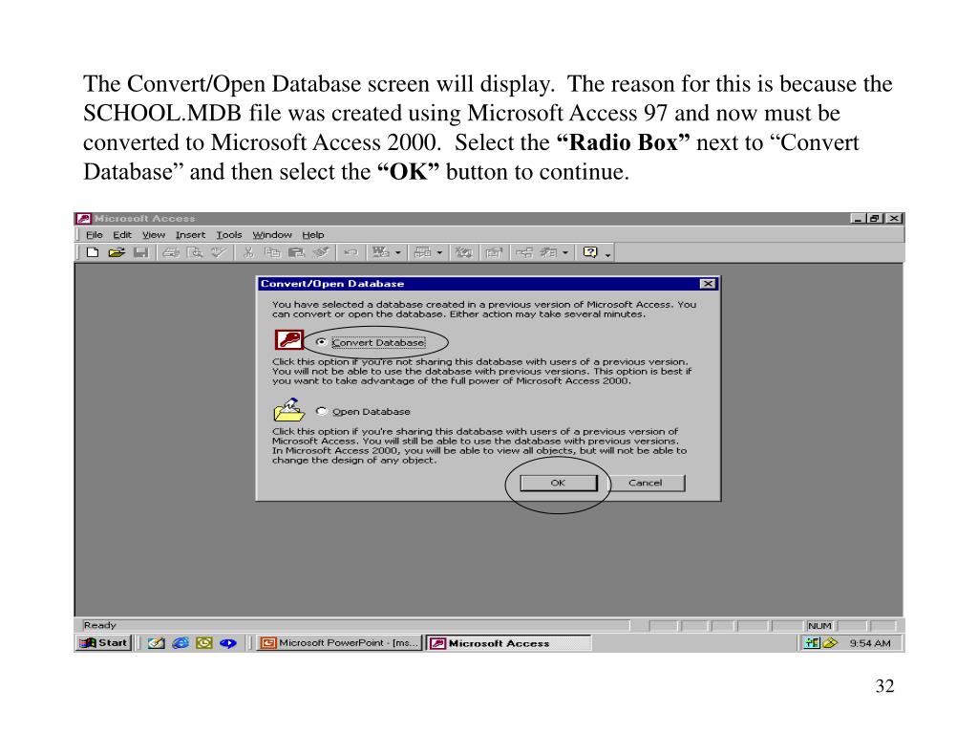Select the Convert Database radio button
This screenshot has height=734, width=978.
(x=321, y=342)
